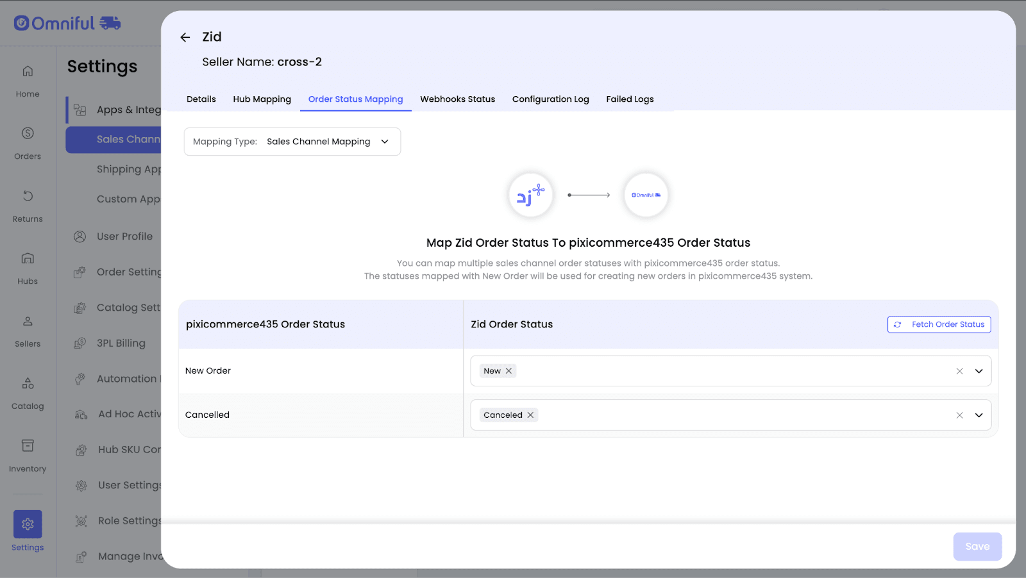
Task: Click the Fetch Order Status button
Action: pyautogui.click(x=939, y=324)
